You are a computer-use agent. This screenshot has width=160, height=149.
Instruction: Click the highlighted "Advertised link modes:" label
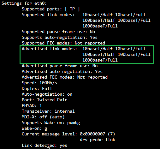[49, 49]
